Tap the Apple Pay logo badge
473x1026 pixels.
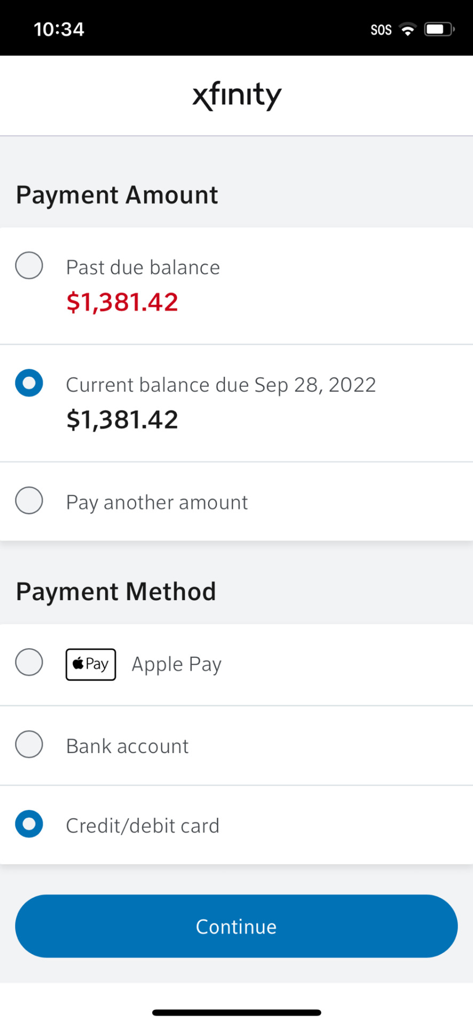point(91,664)
